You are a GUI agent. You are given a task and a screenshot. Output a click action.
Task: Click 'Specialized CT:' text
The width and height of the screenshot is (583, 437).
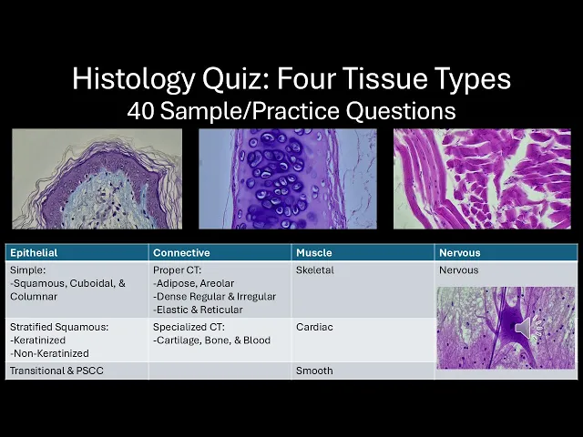[x=189, y=327]
